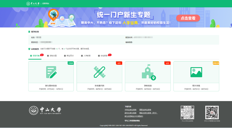Open the 国际生新生指南 link
The height and width of the screenshot is (128, 232).
[x=145, y=110]
